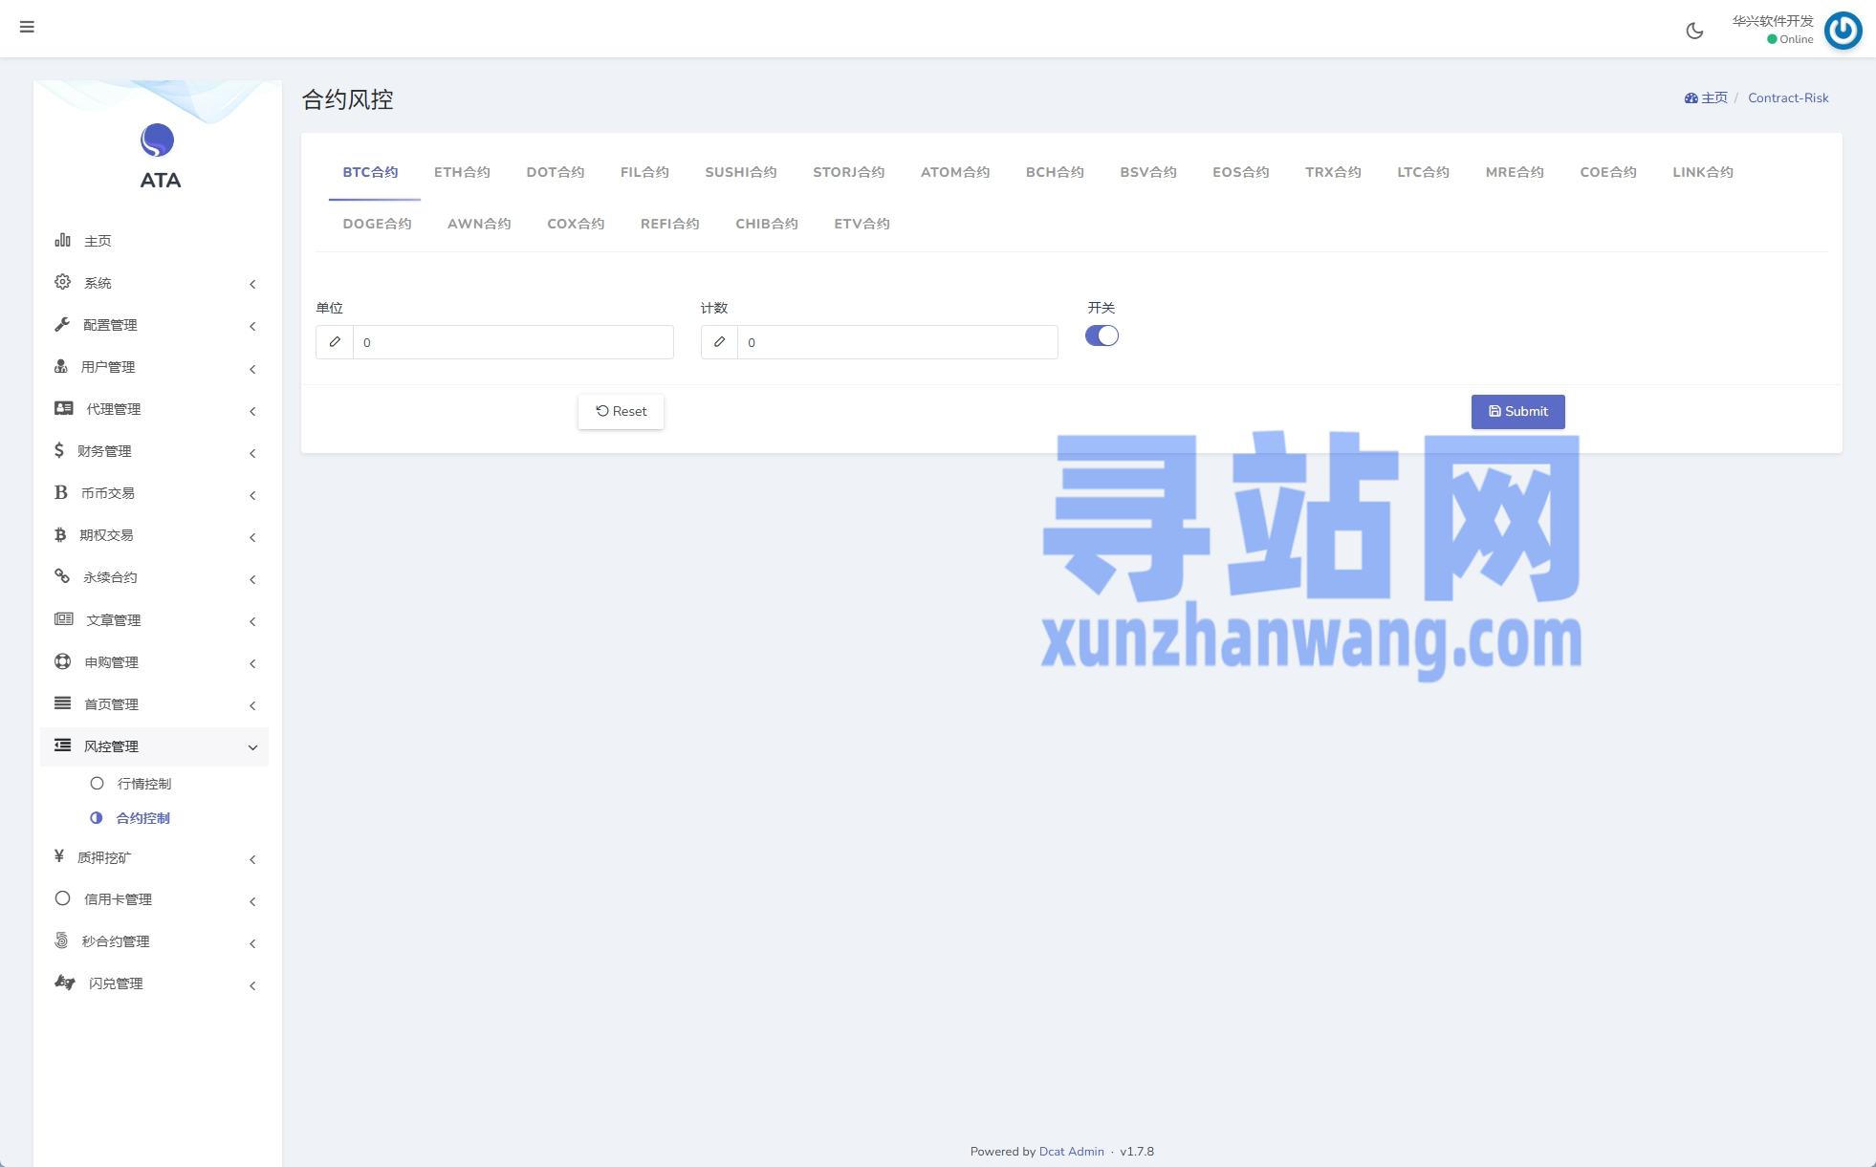Expand the 期权交易 menu chevron
This screenshot has height=1167, width=1876.
[252, 537]
